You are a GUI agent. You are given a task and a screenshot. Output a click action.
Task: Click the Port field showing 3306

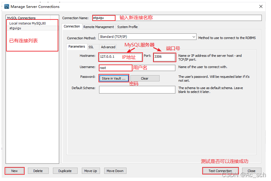point(164,57)
